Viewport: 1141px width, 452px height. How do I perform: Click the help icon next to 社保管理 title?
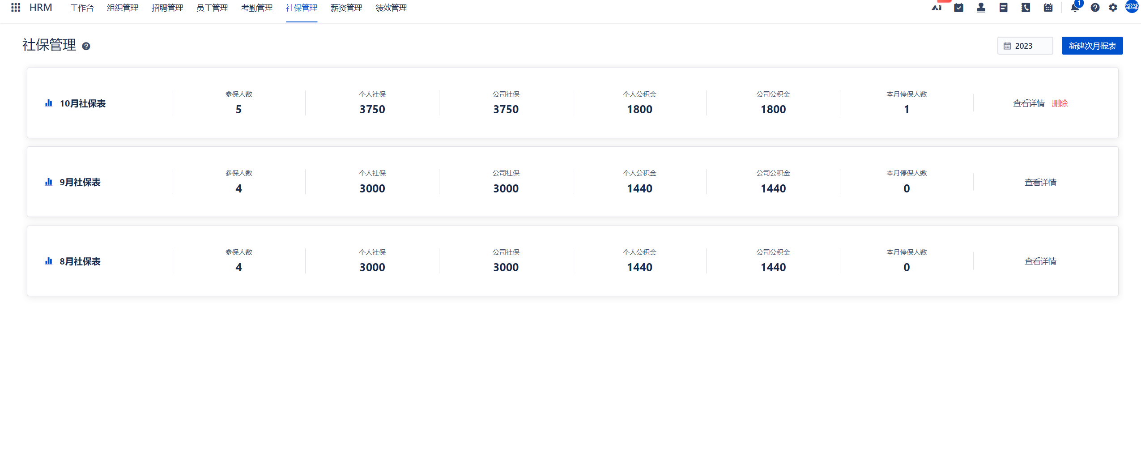pyautogui.click(x=86, y=46)
